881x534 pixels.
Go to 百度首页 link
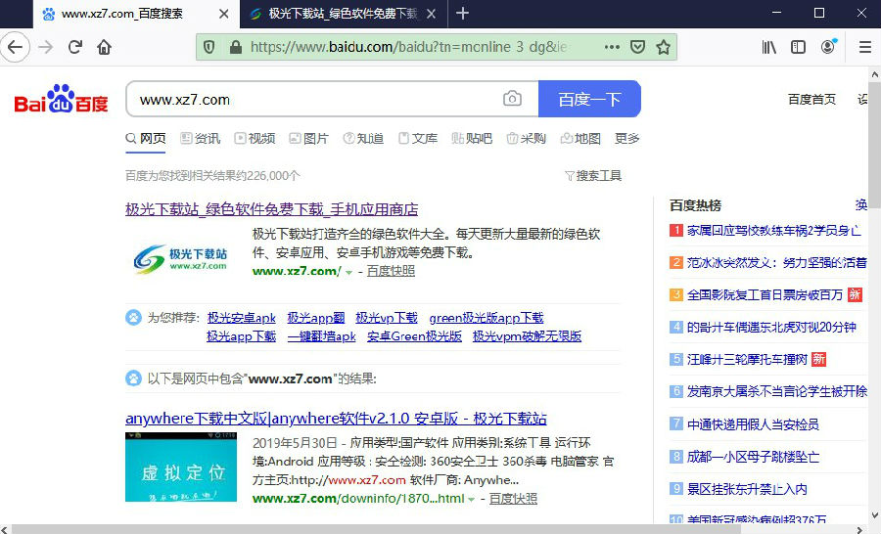click(x=811, y=100)
